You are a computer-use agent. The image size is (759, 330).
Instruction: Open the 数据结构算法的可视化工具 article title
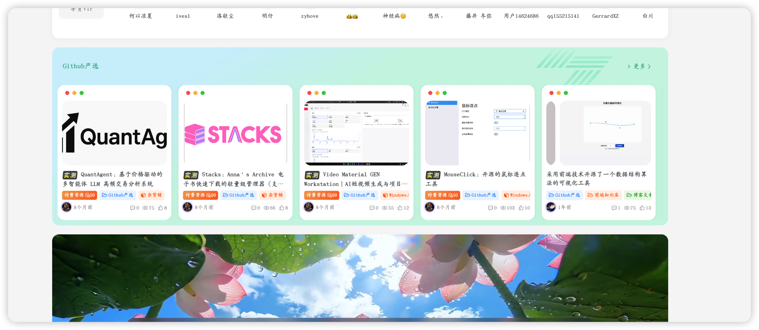[597, 178]
